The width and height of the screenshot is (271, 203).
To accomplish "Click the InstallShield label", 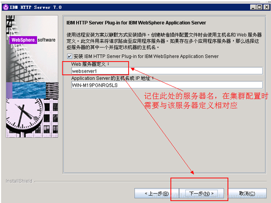I will pyautogui.click(x=19, y=181).
